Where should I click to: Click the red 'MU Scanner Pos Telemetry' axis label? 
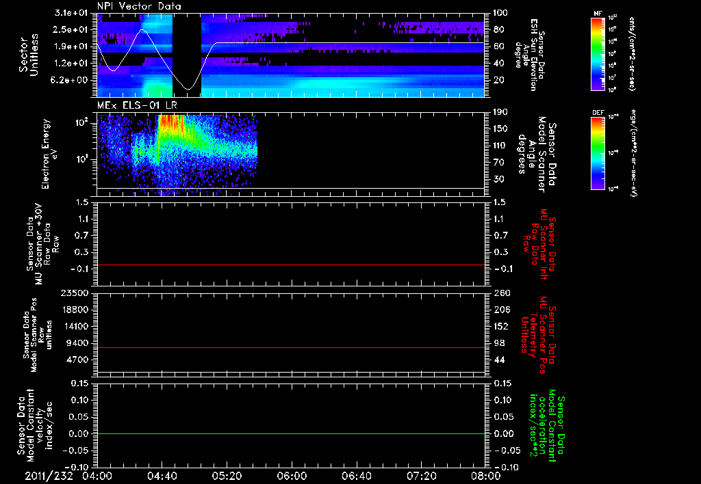coord(539,335)
